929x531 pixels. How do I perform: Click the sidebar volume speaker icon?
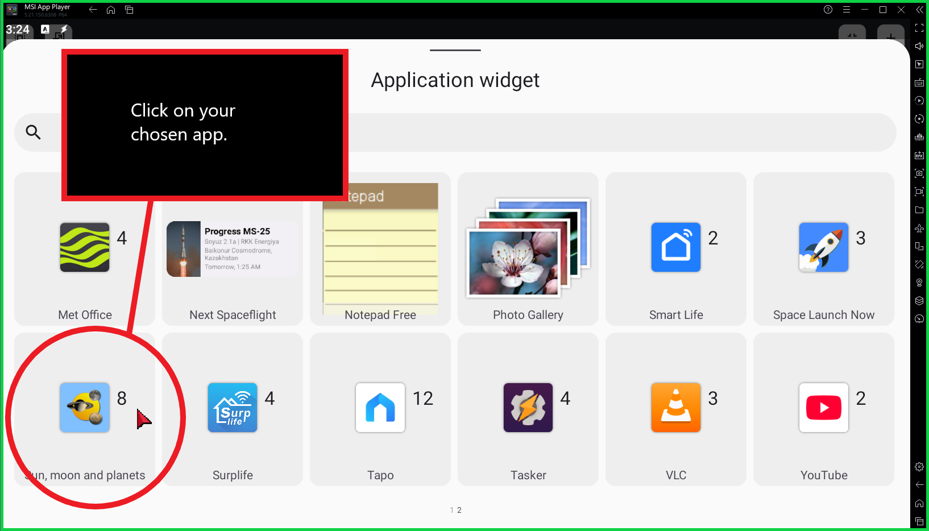pos(919,46)
